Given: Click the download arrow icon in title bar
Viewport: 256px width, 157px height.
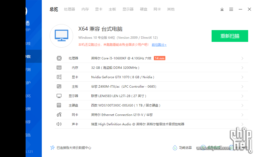Looking at the screenshot, I should tap(222, 9).
